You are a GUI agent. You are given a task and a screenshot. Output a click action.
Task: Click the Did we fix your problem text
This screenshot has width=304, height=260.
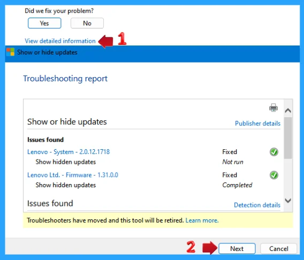point(59,11)
